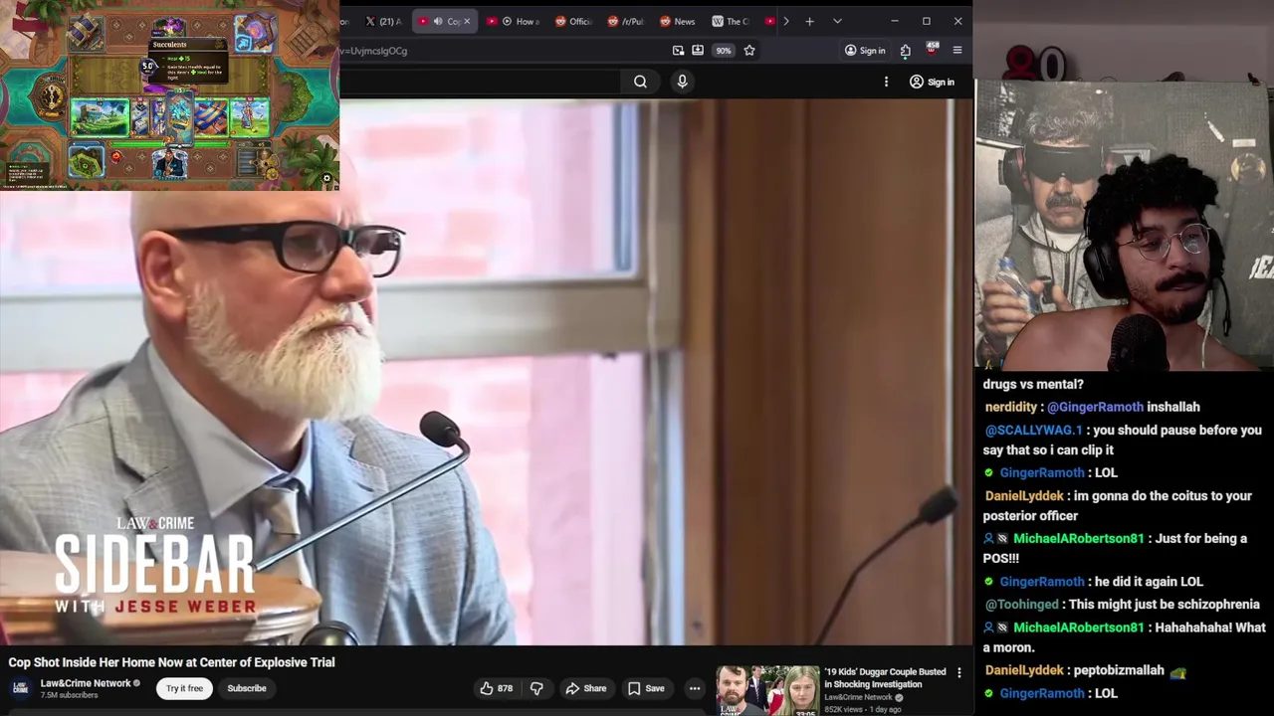Open the '19 Kids' Duggar recommended video thumbnail
The height and width of the screenshot is (716, 1274).
(767, 691)
